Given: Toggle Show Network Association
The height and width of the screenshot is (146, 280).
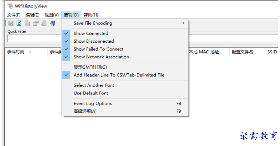Looking at the screenshot, I should 101,57.
